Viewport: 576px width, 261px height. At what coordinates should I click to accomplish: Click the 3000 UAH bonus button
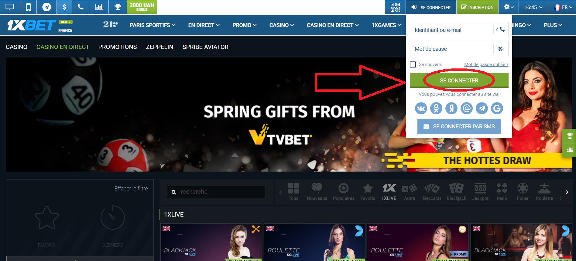coord(142,7)
